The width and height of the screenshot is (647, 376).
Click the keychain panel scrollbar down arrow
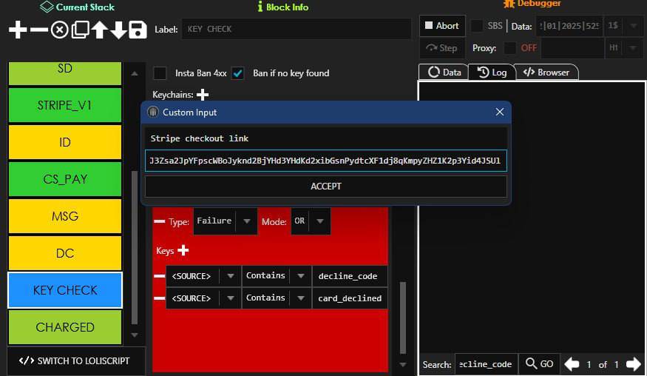[x=403, y=365]
